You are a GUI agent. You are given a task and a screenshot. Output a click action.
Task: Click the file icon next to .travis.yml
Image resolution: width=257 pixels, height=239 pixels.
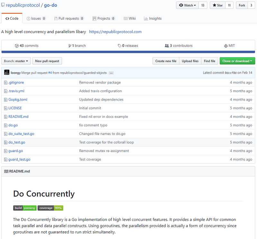(x=6, y=91)
